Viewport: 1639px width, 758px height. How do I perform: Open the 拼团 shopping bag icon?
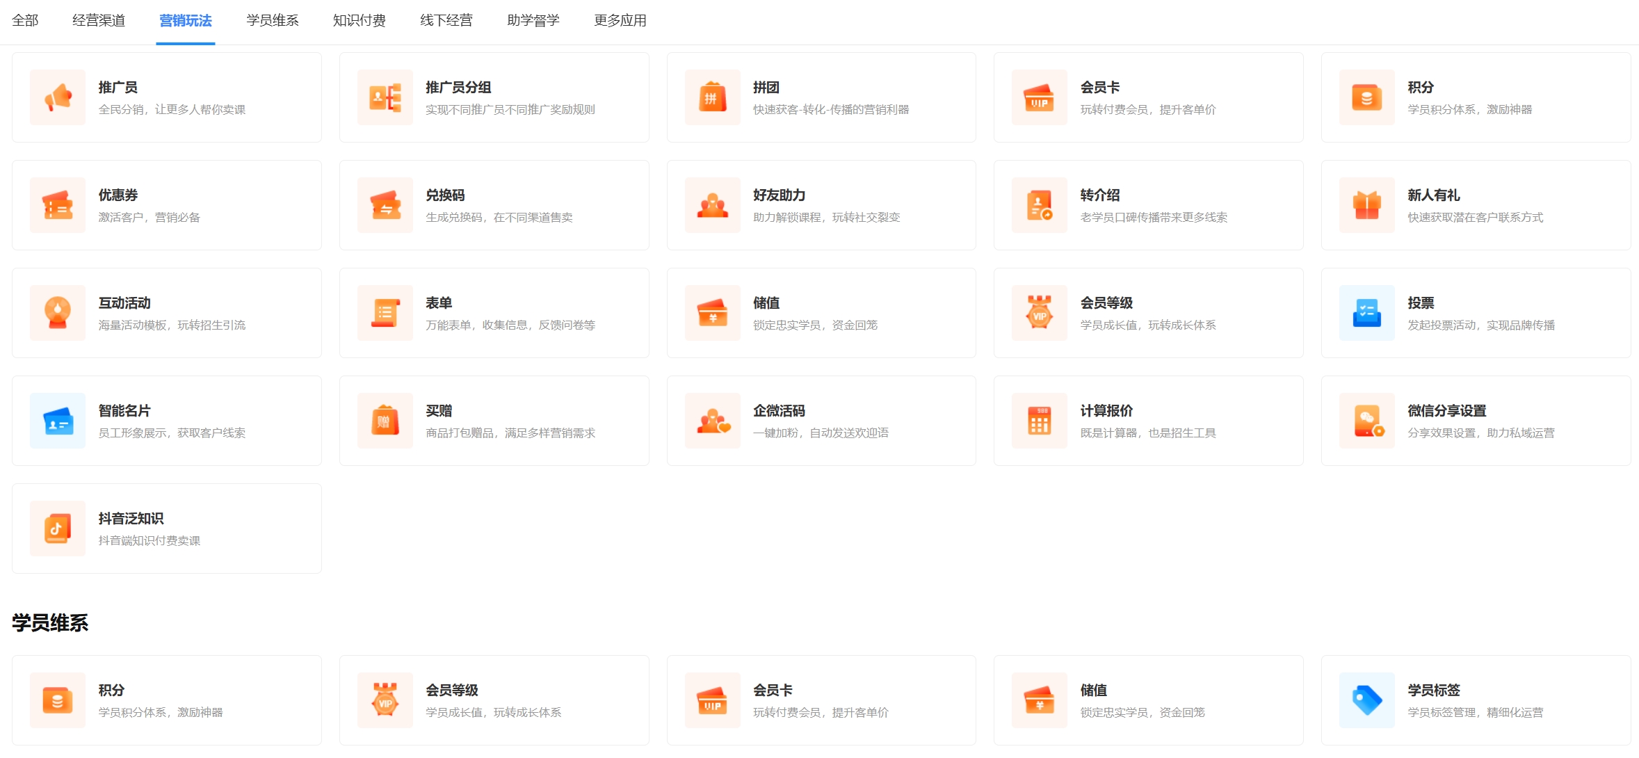(x=712, y=97)
